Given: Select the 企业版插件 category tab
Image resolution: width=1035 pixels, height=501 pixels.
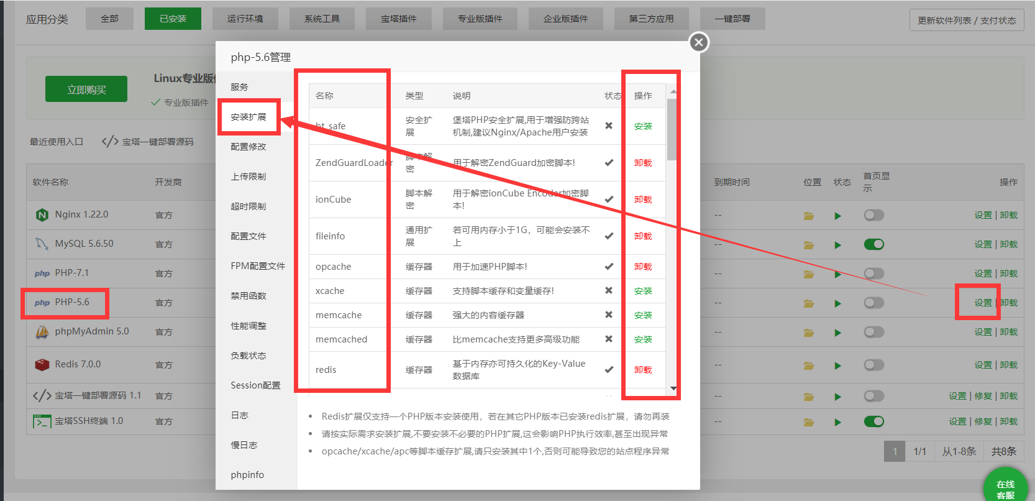Looking at the screenshot, I should 565,19.
